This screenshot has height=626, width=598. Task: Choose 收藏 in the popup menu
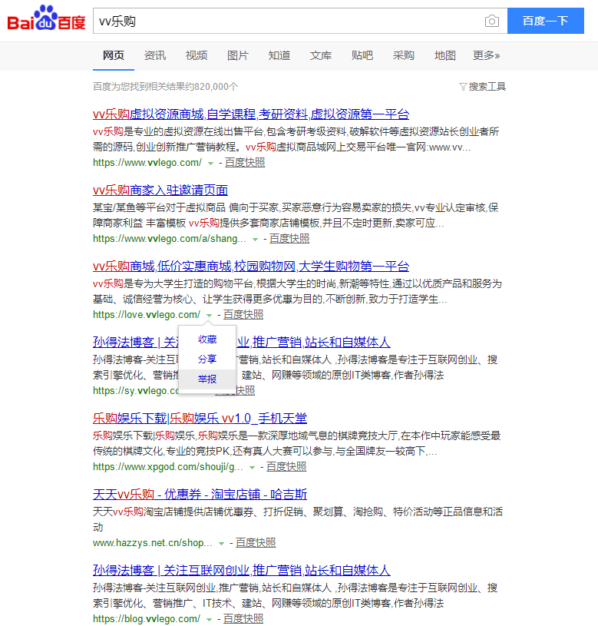[207, 339]
